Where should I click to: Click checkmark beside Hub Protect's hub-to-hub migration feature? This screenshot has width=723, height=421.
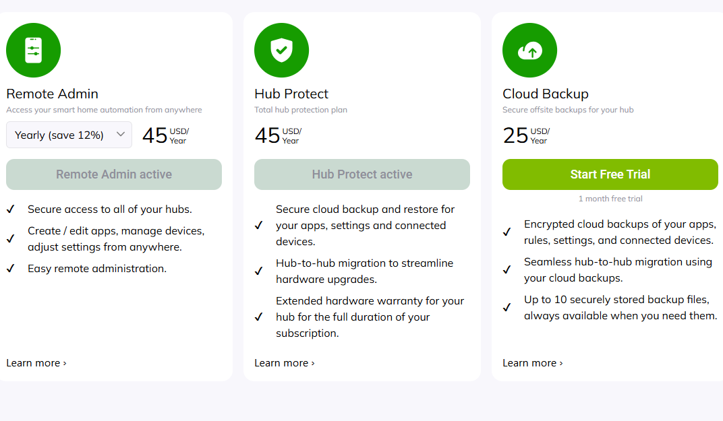click(259, 271)
